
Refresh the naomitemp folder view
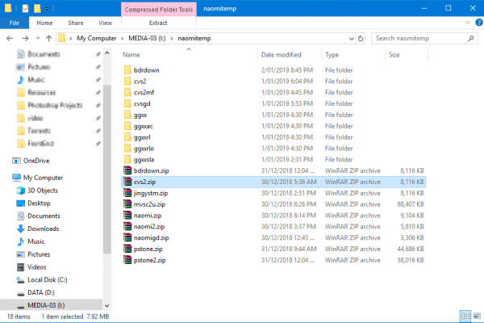(361, 38)
